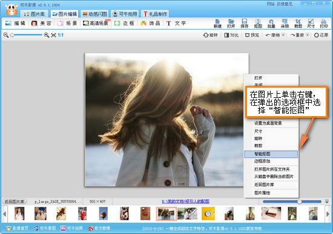Click the 打印 print icon
Image resolution: width=333 pixels, height=234 pixels.
tap(324, 24)
